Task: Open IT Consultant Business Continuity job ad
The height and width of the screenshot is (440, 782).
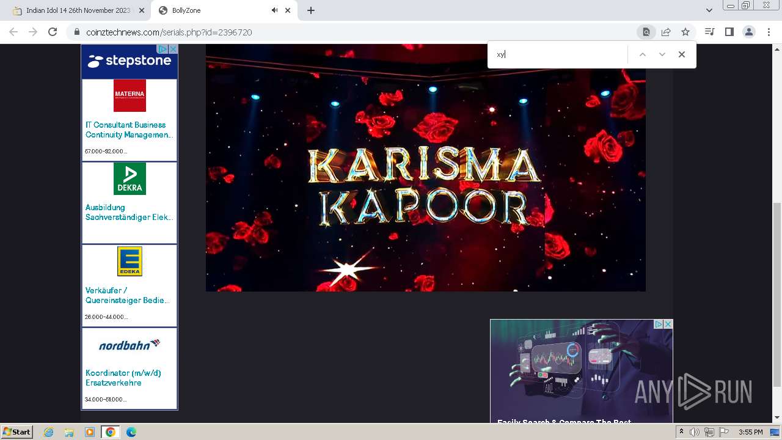Action: 128,130
